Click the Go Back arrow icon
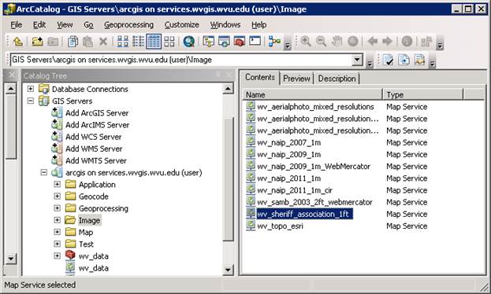Image resolution: width=491 pixels, height=294 pixels. click(x=372, y=41)
